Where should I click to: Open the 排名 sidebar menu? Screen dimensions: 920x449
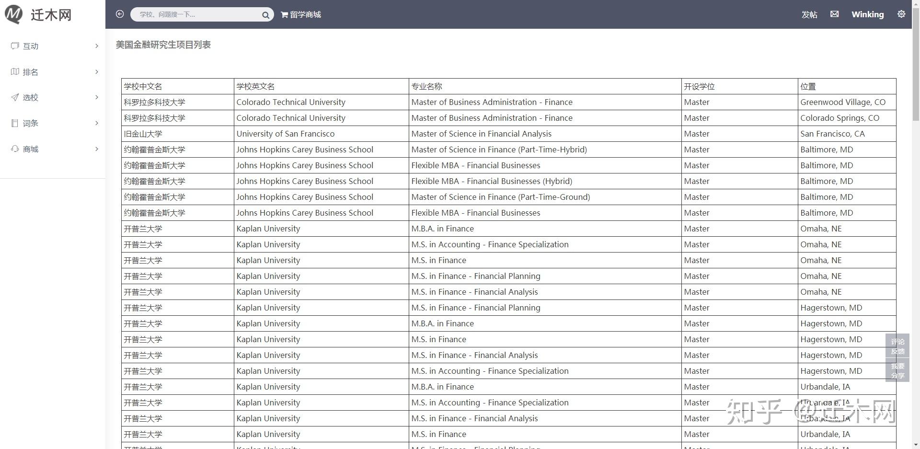click(x=53, y=72)
